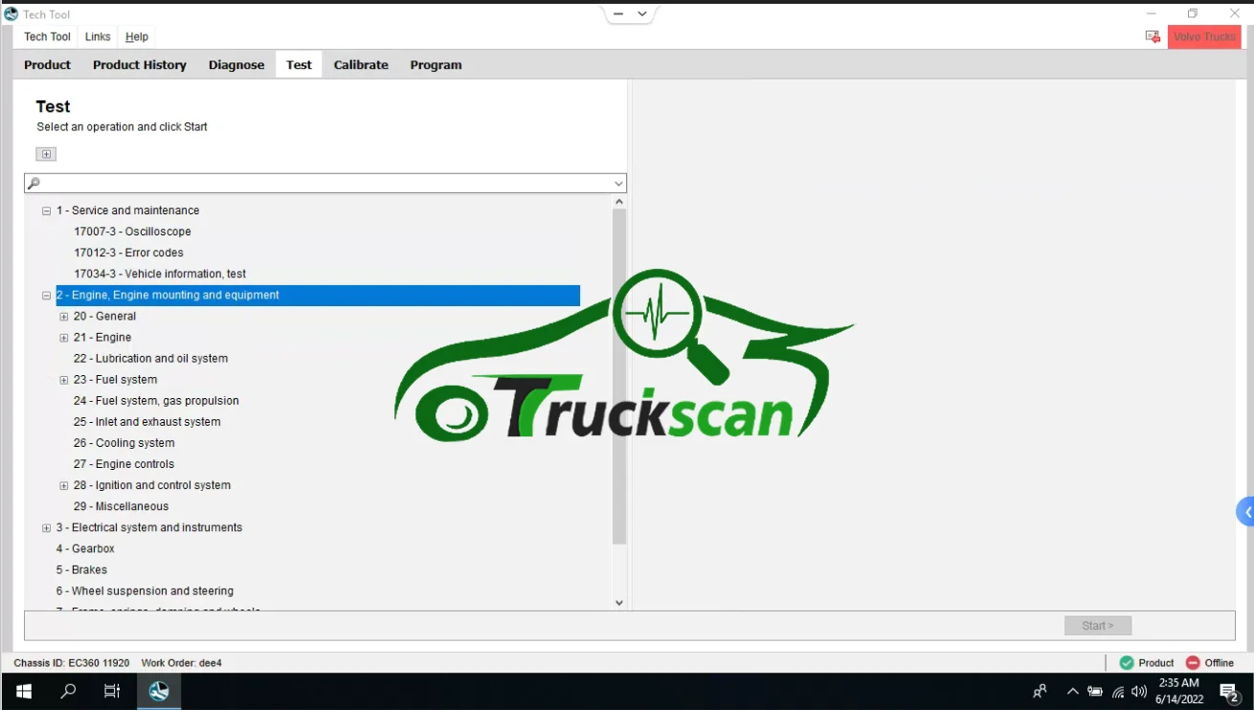Select the 23 - Fuel system row
The image size is (1254, 710).
115,380
